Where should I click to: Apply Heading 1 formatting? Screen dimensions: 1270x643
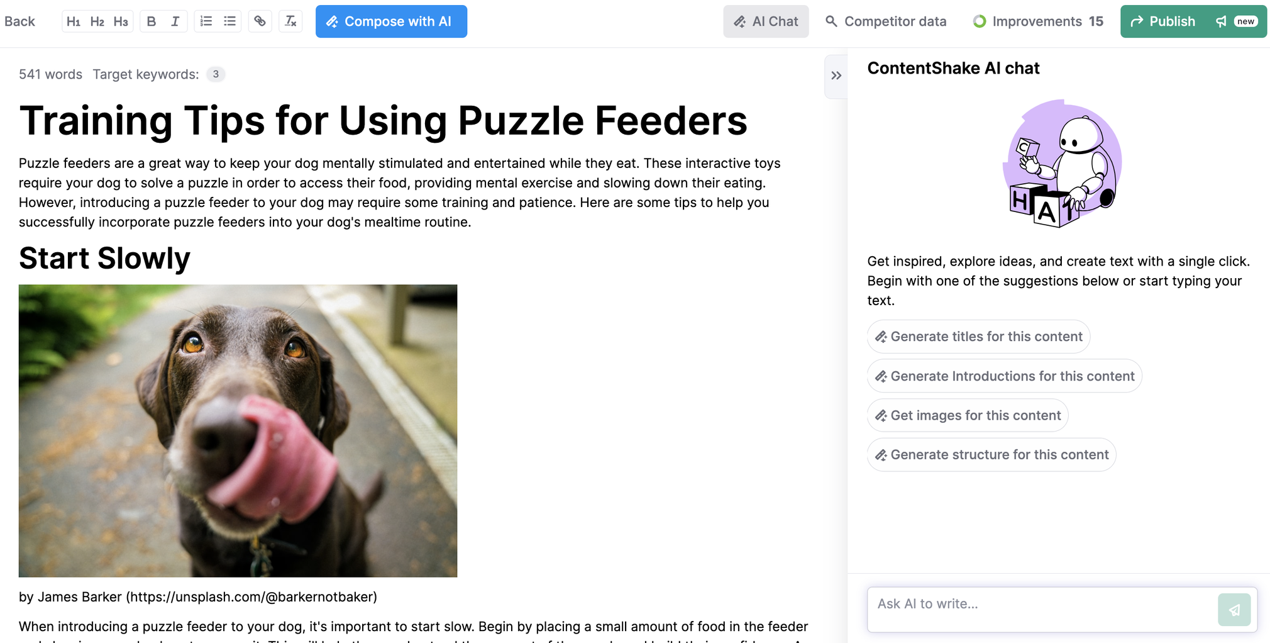click(x=74, y=21)
